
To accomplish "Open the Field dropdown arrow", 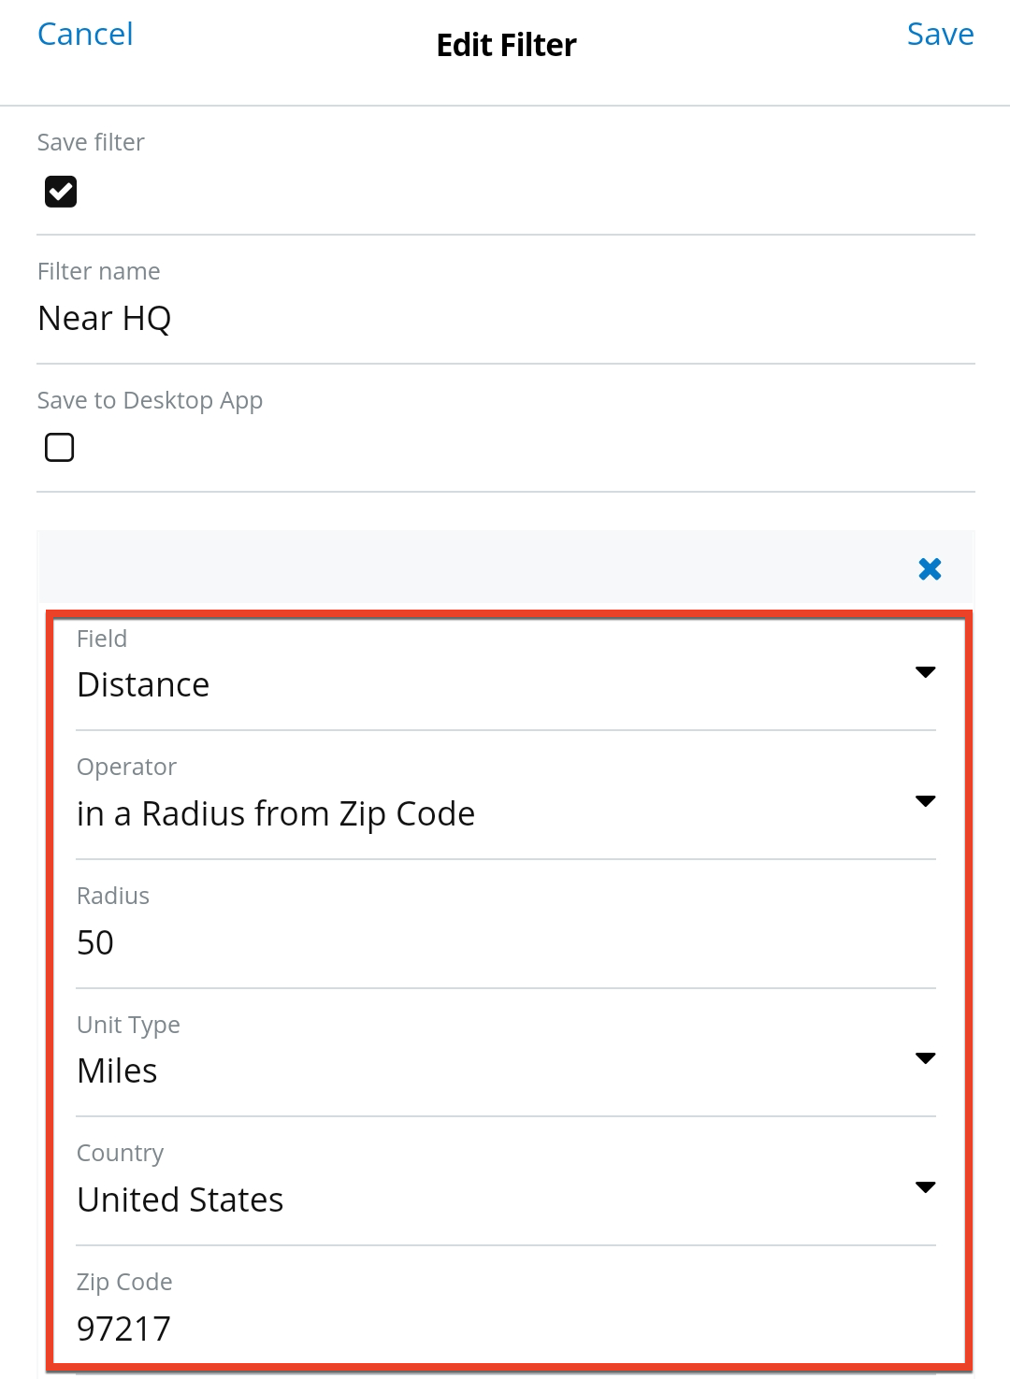I will [926, 671].
